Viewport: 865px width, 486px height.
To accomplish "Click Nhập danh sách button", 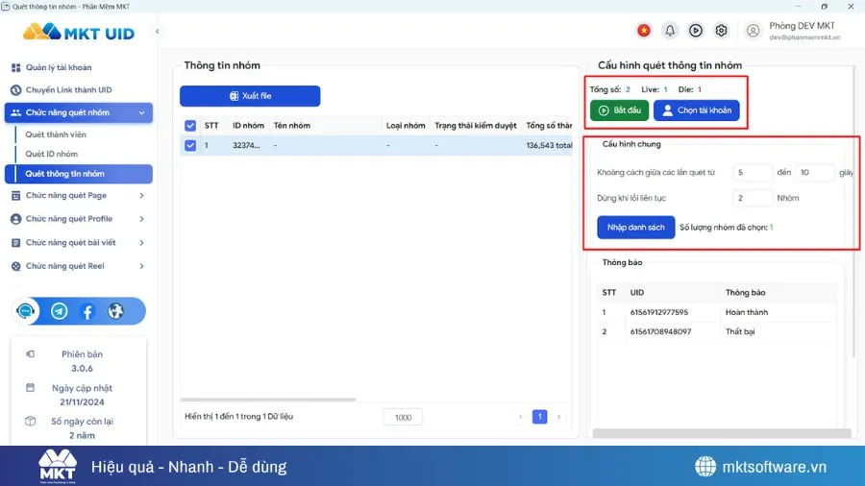I will (636, 227).
